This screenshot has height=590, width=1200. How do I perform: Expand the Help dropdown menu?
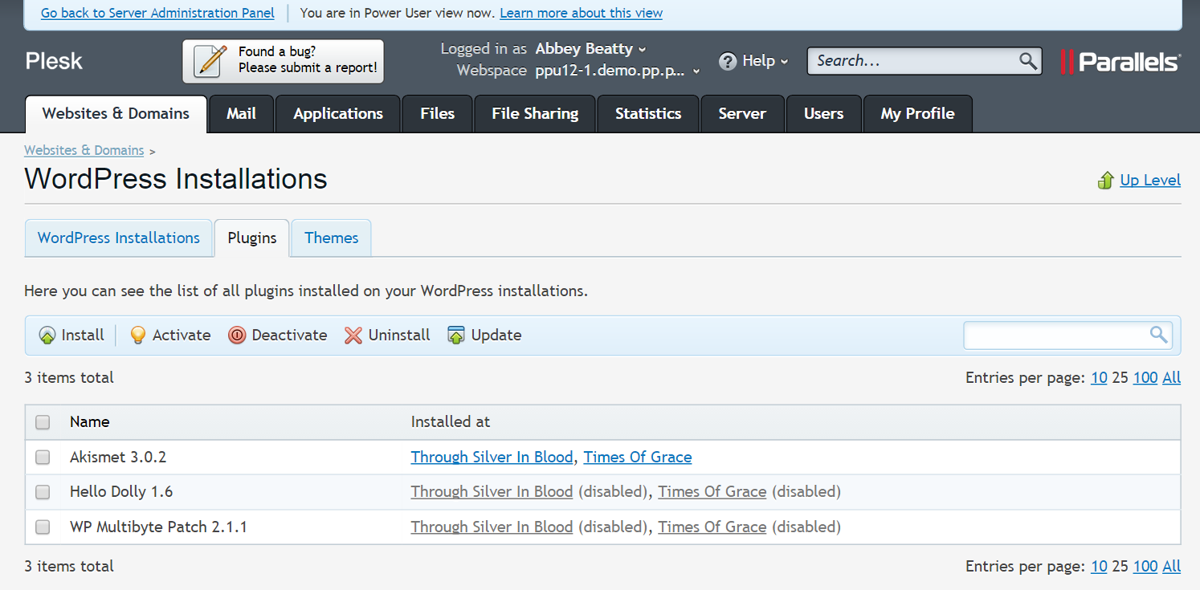pos(765,61)
